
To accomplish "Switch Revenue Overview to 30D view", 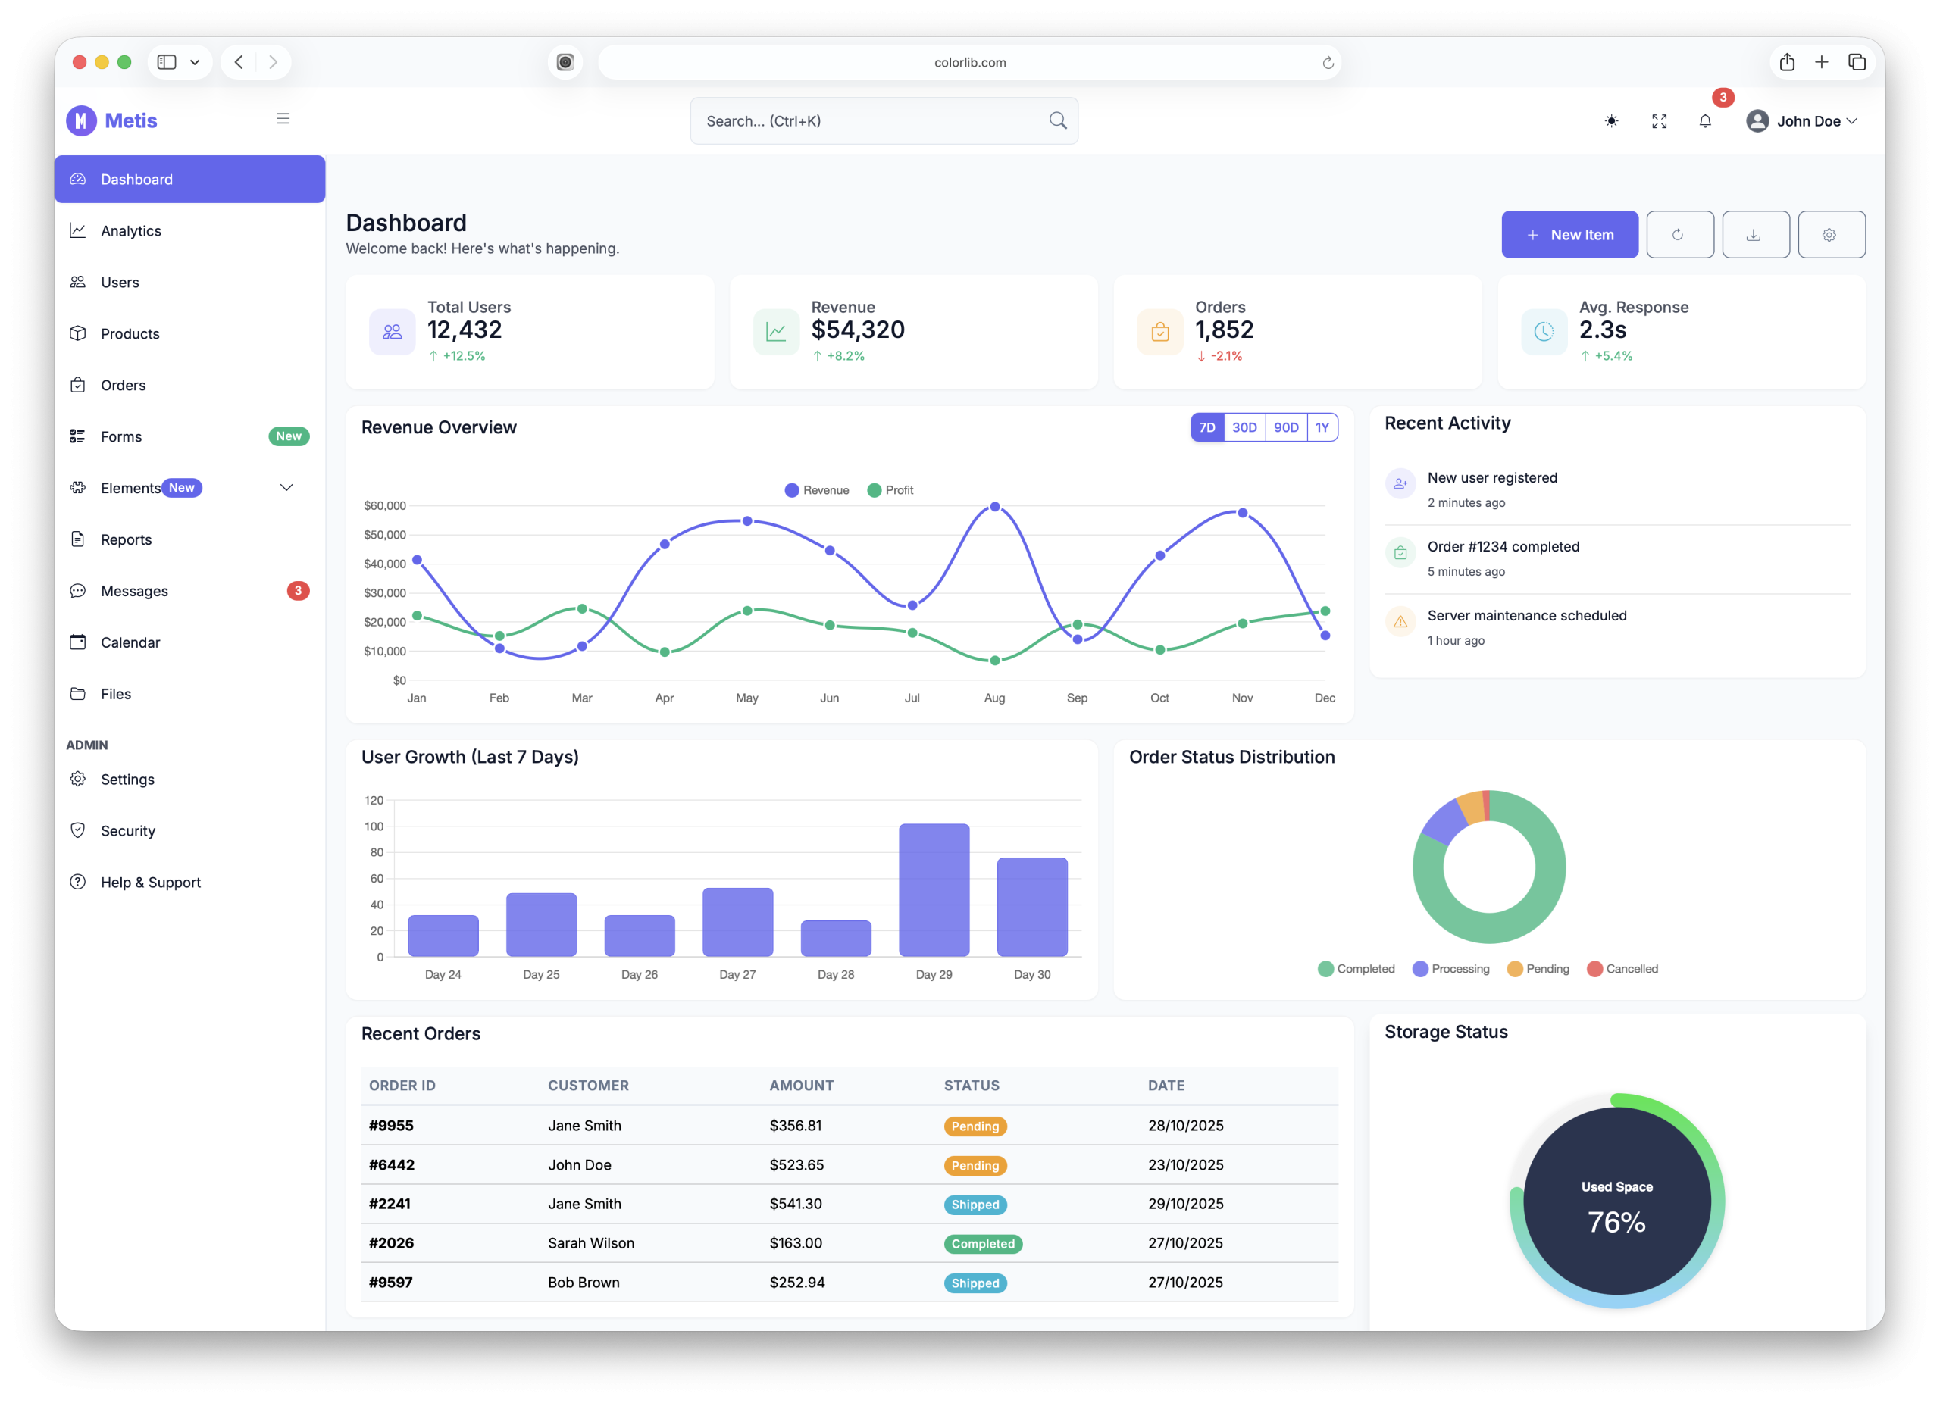I will pos(1244,427).
